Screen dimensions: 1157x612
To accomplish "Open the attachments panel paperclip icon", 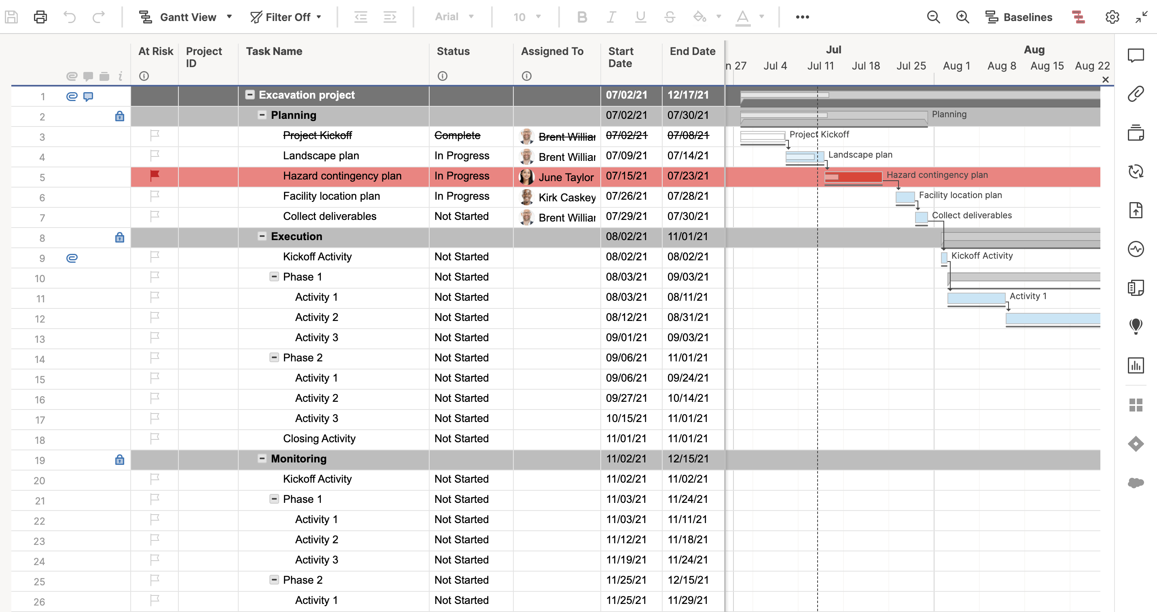I will tap(1136, 94).
